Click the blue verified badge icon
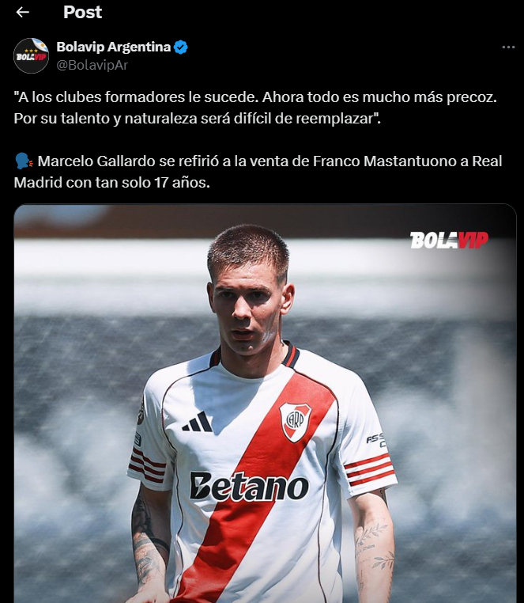Viewport: 524px width, 603px height. (180, 47)
